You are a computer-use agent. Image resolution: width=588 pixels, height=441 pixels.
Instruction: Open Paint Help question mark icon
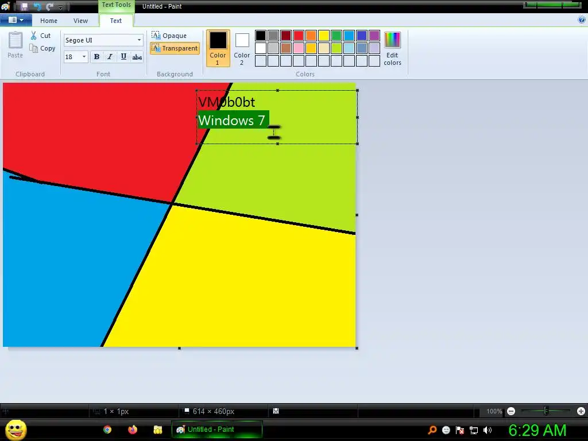click(x=582, y=20)
